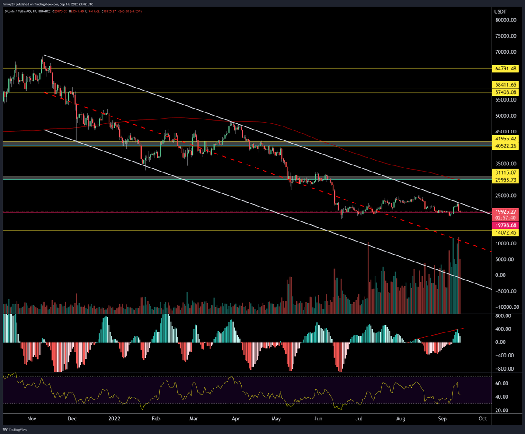The height and width of the screenshot is (434, 525).
Task: Click the USDT label atop the price scale
Action: coord(500,12)
